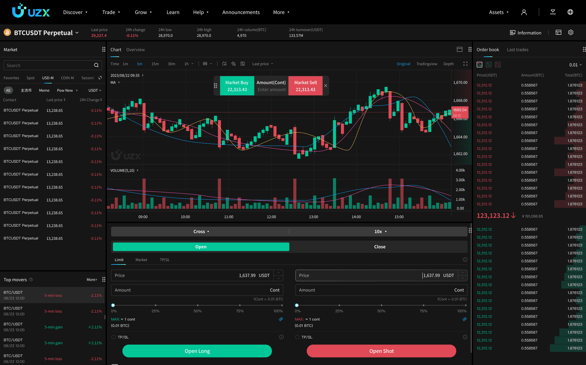The height and width of the screenshot is (365, 586).
Task: Click the short order amount slider handle
Action: tap(297, 305)
